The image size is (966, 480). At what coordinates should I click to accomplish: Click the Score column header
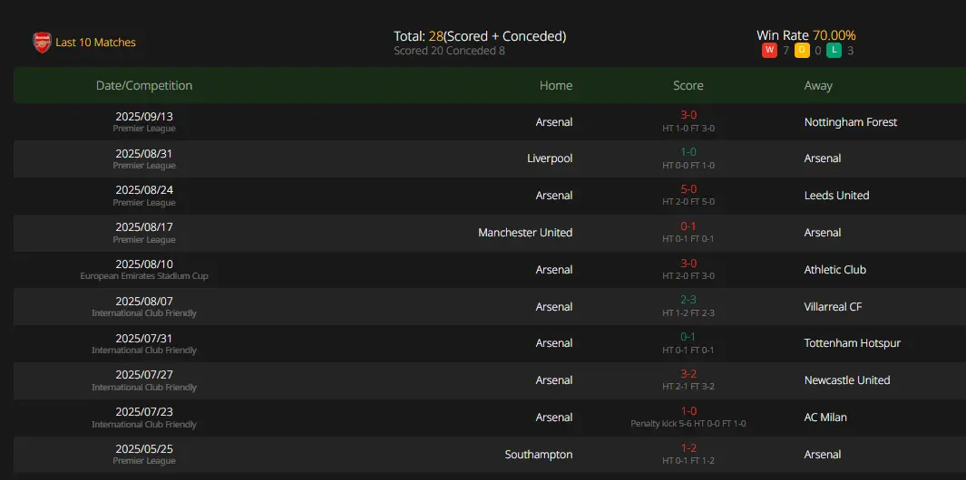[688, 85]
